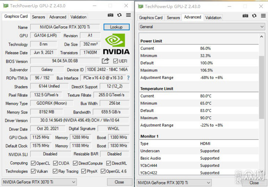Click the Power Limit Adjustment Range row
Image resolution: width=268 pixels, height=187 pixels.
coord(199,78)
